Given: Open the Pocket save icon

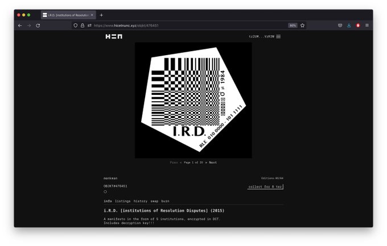Looking at the screenshot, I should click(x=340, y=26).
